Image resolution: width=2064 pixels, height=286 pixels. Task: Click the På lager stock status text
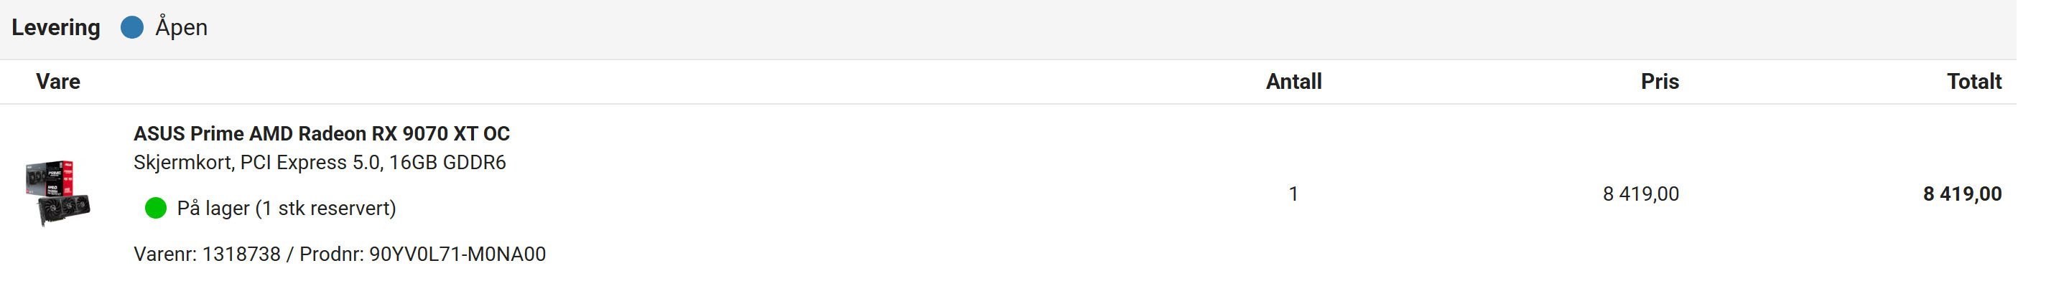click(213, 209)
